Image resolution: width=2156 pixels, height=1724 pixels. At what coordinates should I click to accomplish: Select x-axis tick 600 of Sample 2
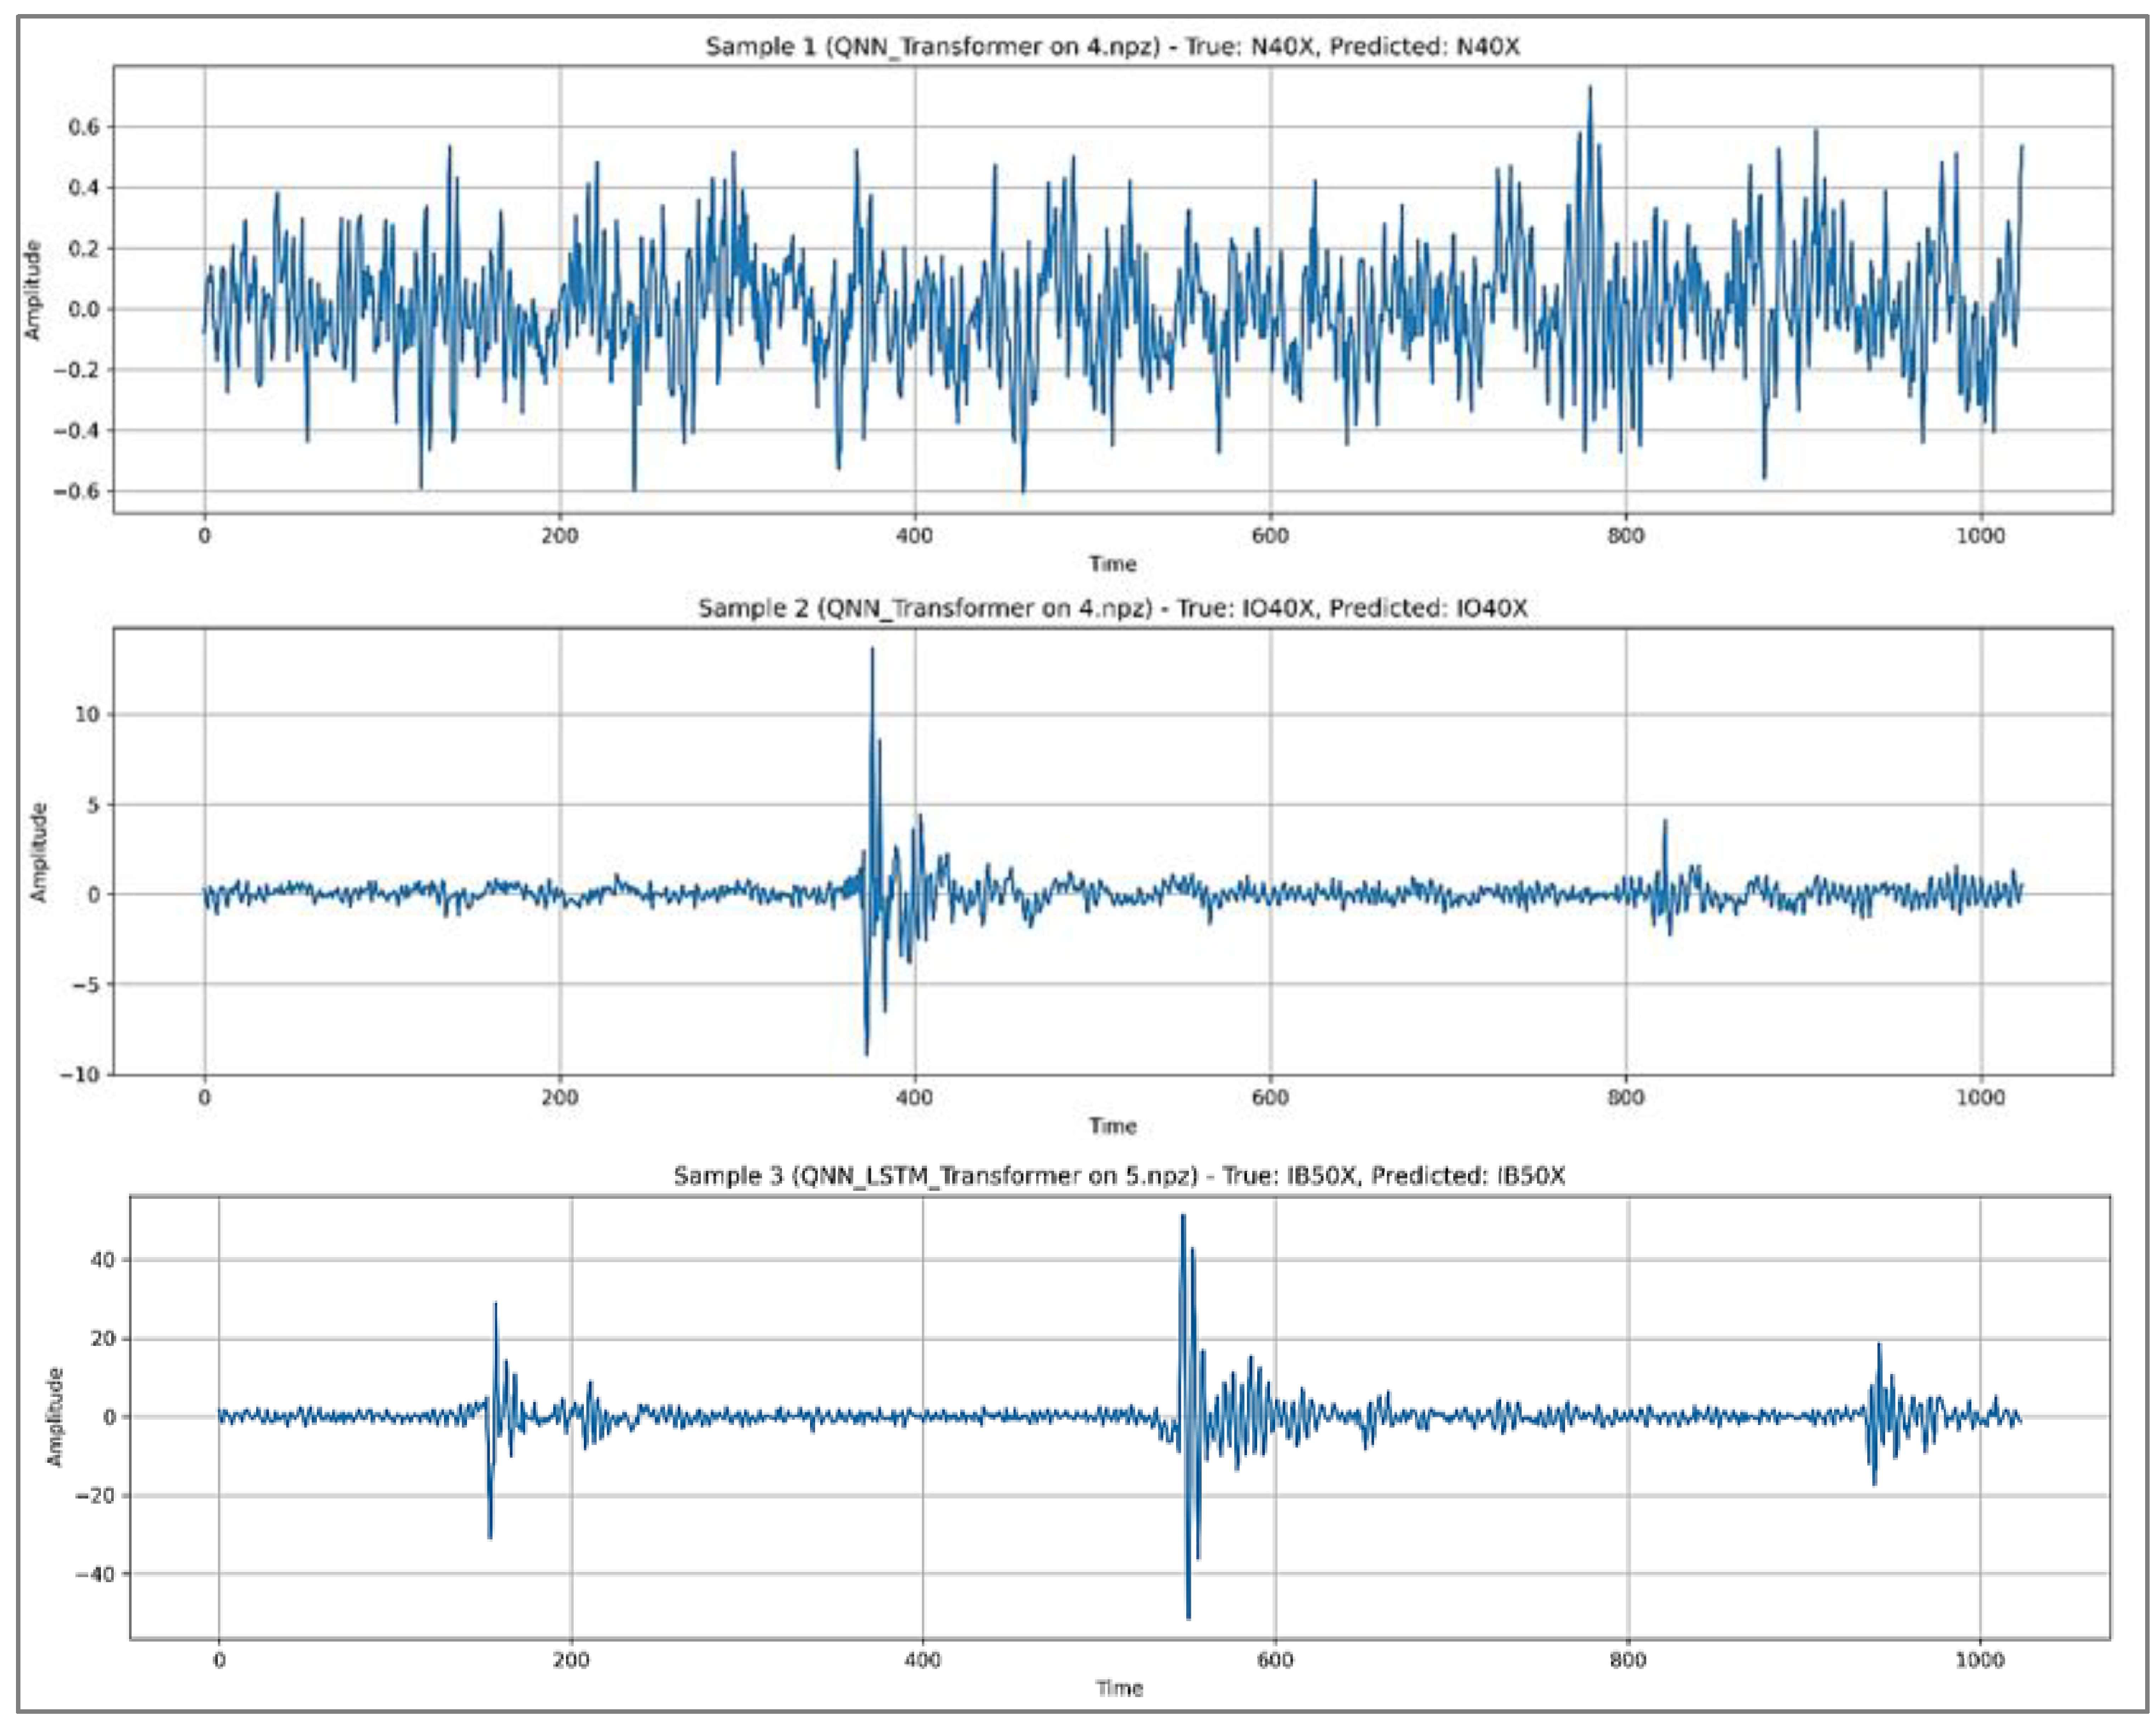[1271, 1098]
